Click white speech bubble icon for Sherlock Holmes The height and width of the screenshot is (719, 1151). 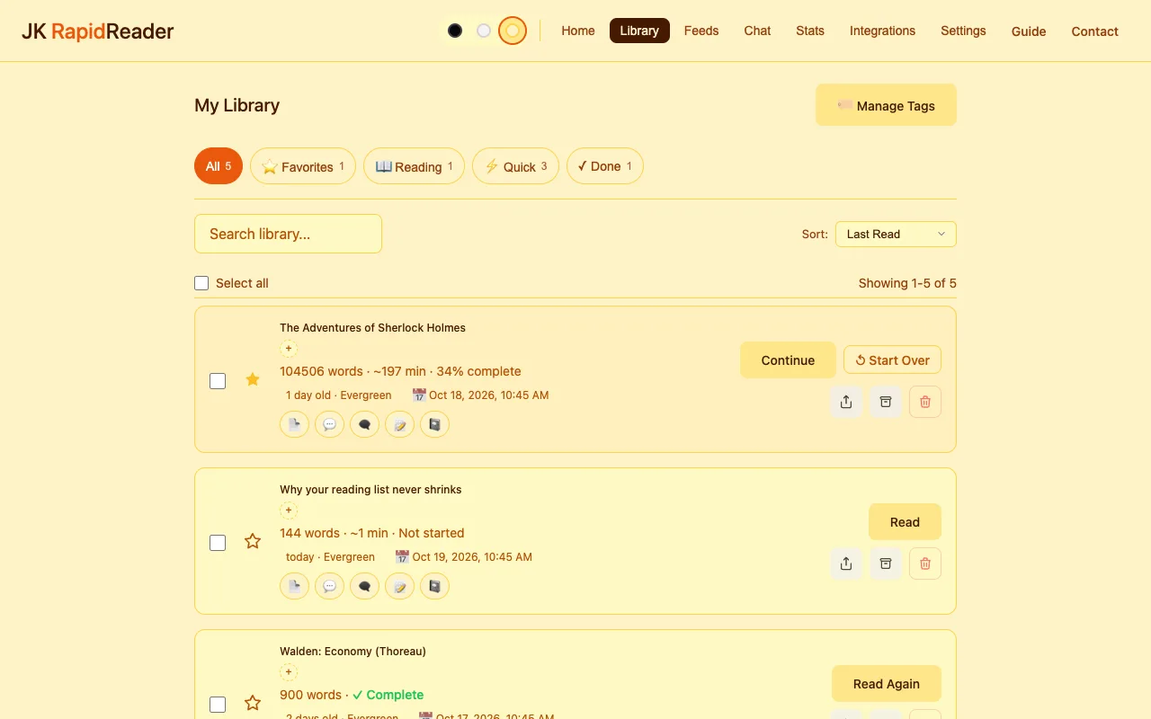point(329,424)
